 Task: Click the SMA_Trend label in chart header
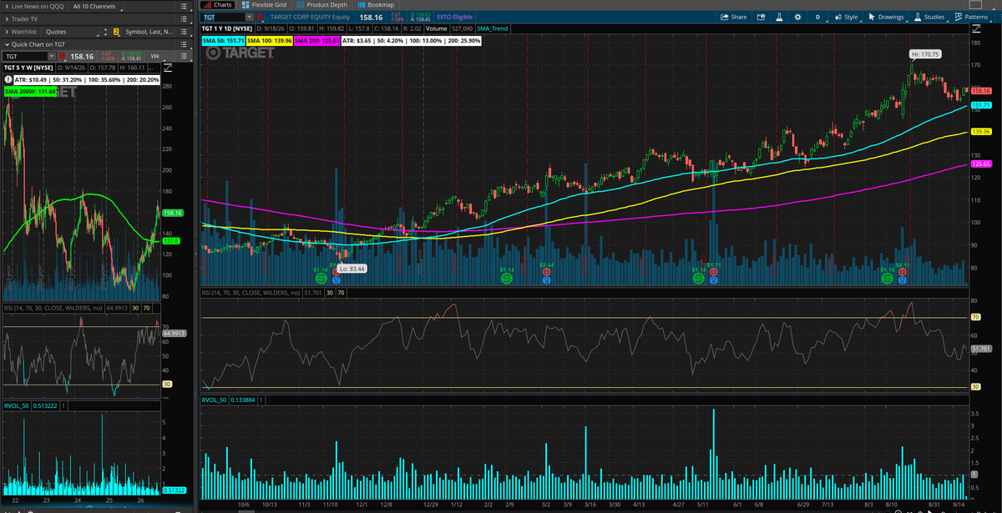click(493, 28)
